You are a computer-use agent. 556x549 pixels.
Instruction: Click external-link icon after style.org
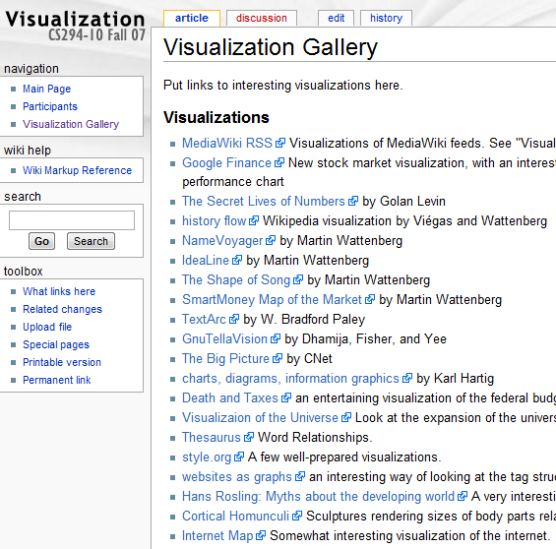point(239,457)
